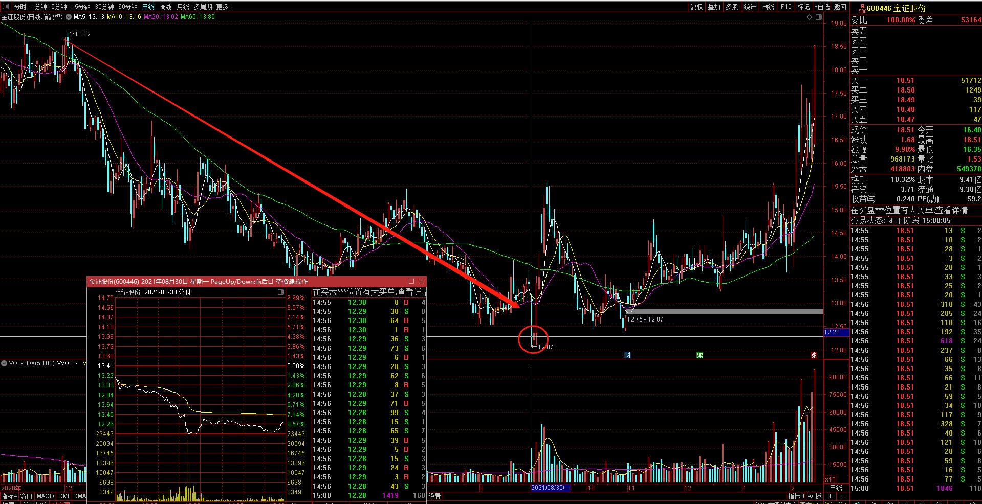Image resolution: width=982 pixels, height=504 pixels.
Task: Click the panel toggle icon in the 分时 popup
Action: tap(280, 292)
